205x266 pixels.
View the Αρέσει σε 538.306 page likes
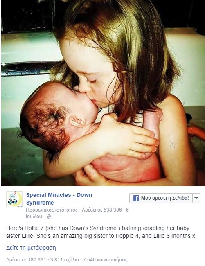pos(102,210)
